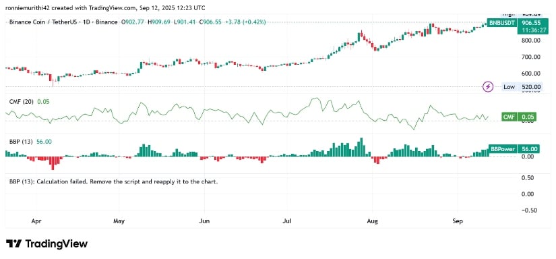
Task: Select the BBP (13) indicator title
Action: coord(21,142)
